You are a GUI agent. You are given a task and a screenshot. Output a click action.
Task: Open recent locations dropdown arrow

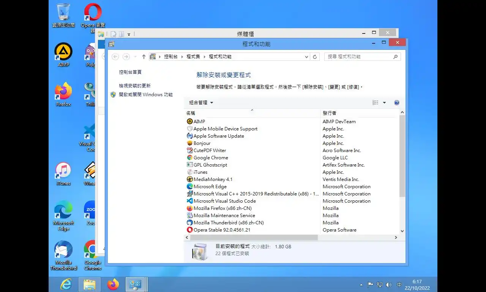pyautogui.click(x=135, y=57)
